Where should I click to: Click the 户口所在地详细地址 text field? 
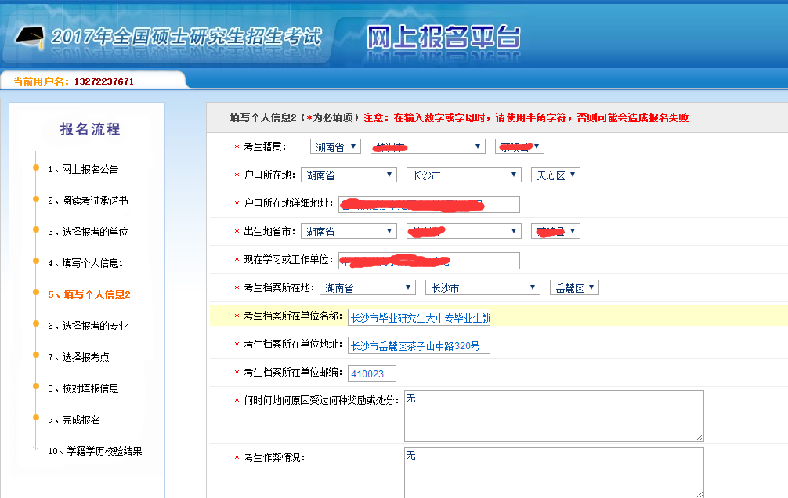pos(429,204)
